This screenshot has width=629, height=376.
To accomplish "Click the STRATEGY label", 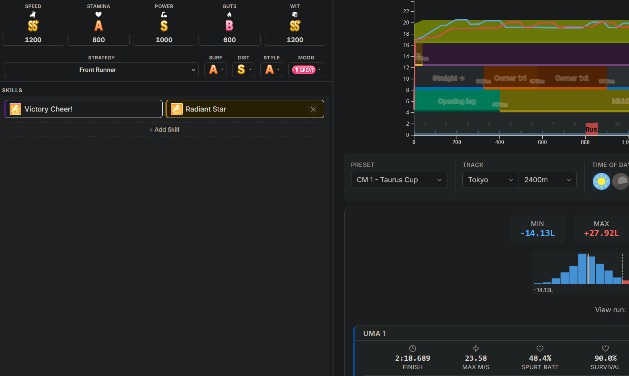I will pyautogui.click(x=101, y=58).
